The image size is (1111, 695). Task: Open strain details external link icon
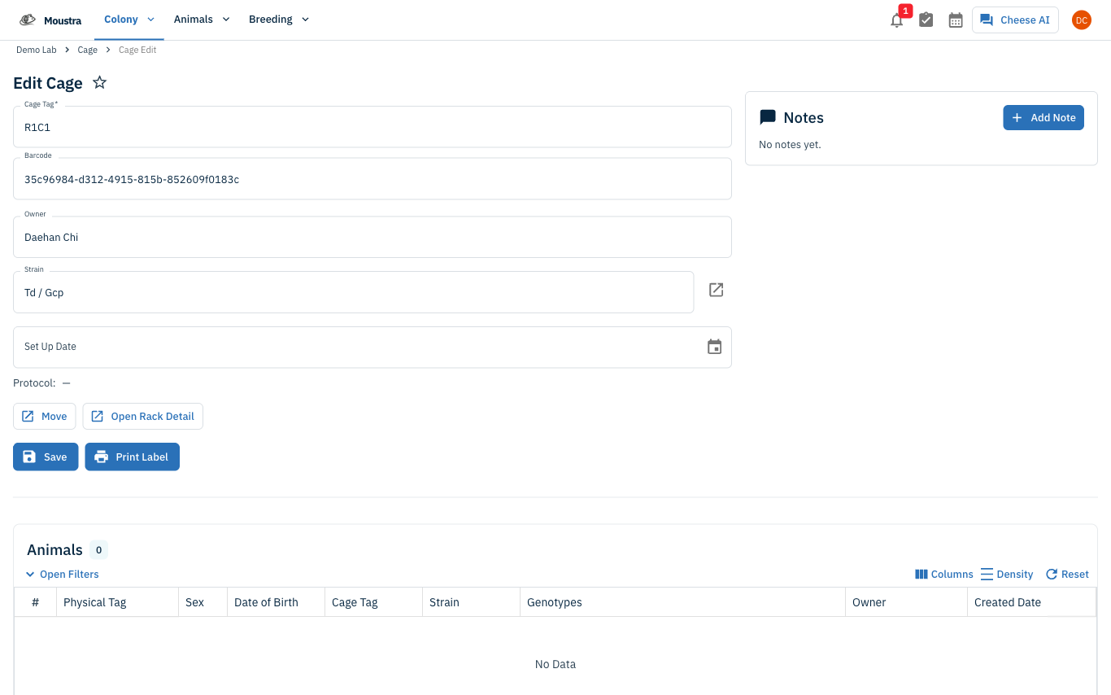716,290
